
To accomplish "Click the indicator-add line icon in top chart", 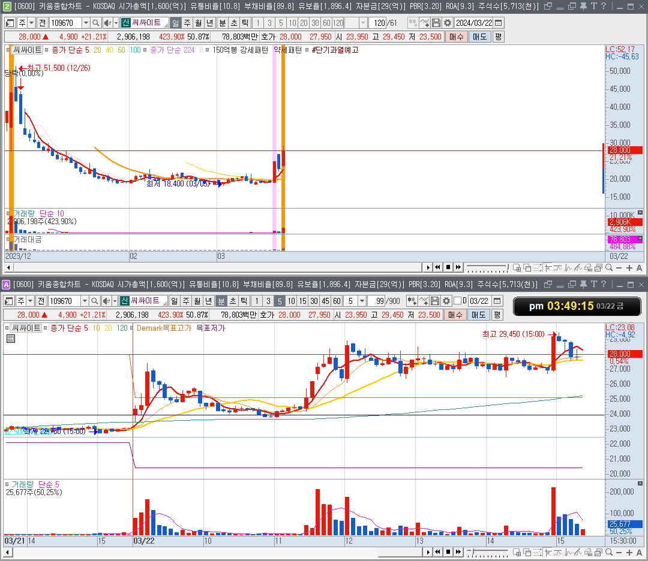I will [x=424, y=23].
